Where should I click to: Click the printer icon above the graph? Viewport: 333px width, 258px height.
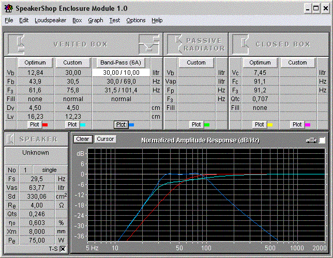pyautogui.click(x=311, y=140)
